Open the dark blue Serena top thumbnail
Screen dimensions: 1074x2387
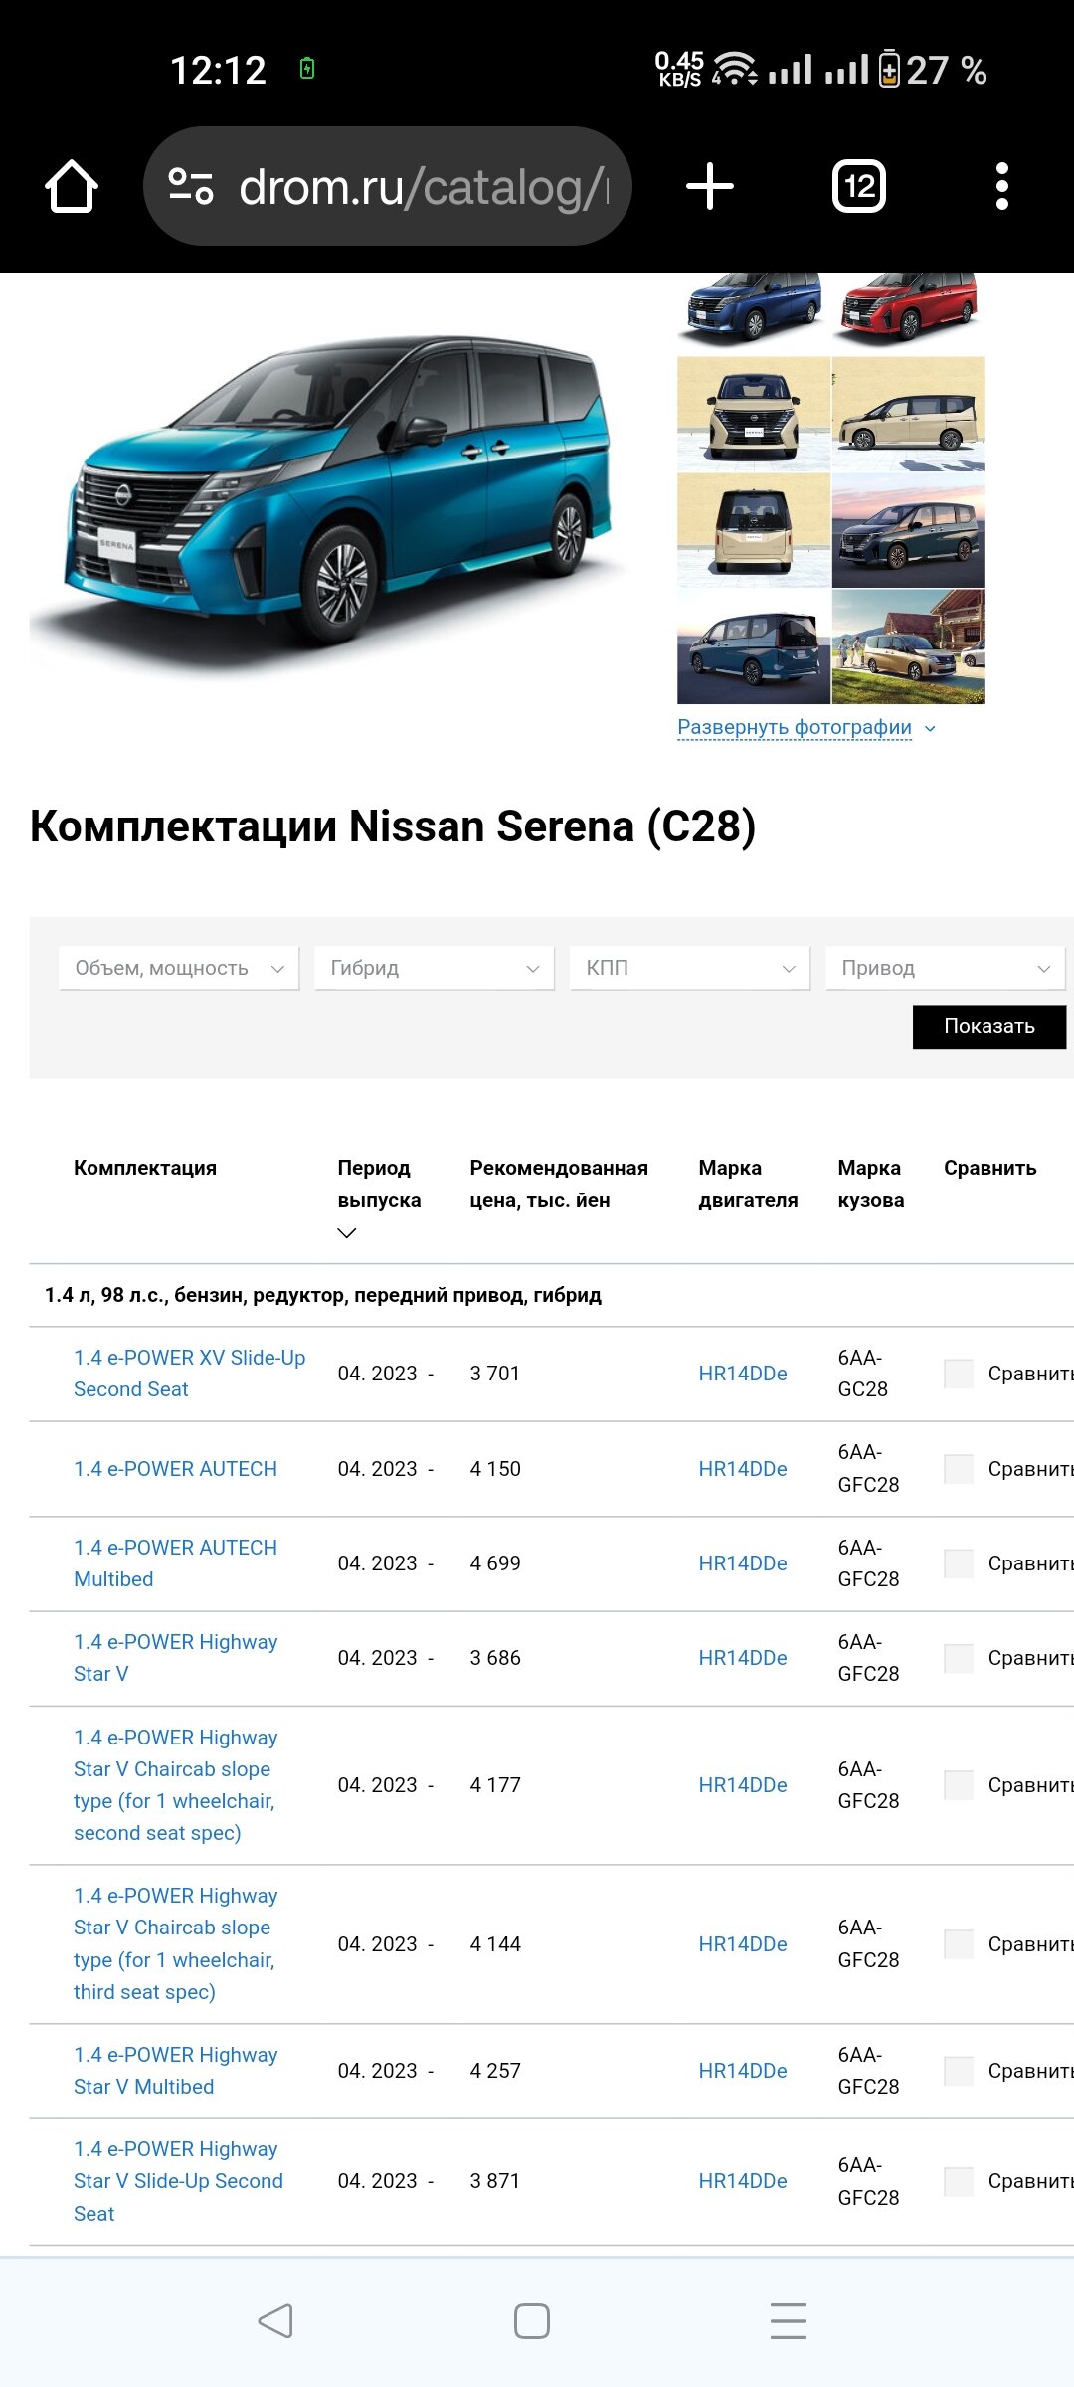pos(754,312)
